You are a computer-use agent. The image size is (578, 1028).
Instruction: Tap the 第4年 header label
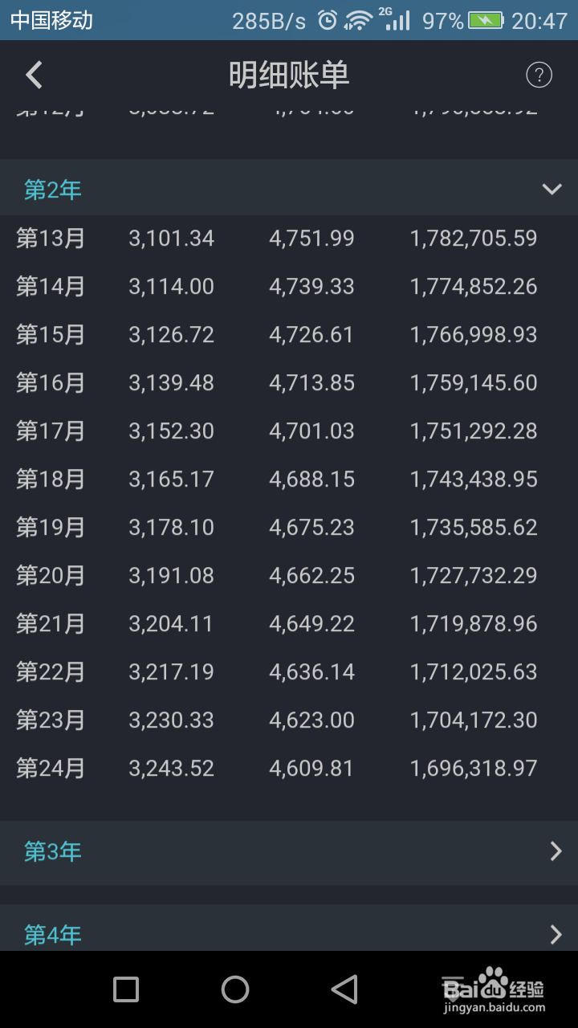click(x=53, y=935)
